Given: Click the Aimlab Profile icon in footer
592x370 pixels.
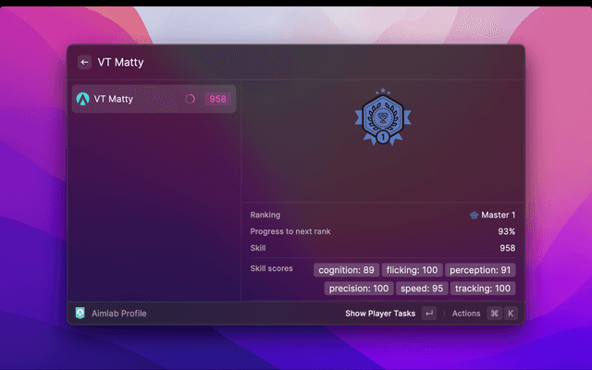Looking at the screenshot, I should pos(81,314).
